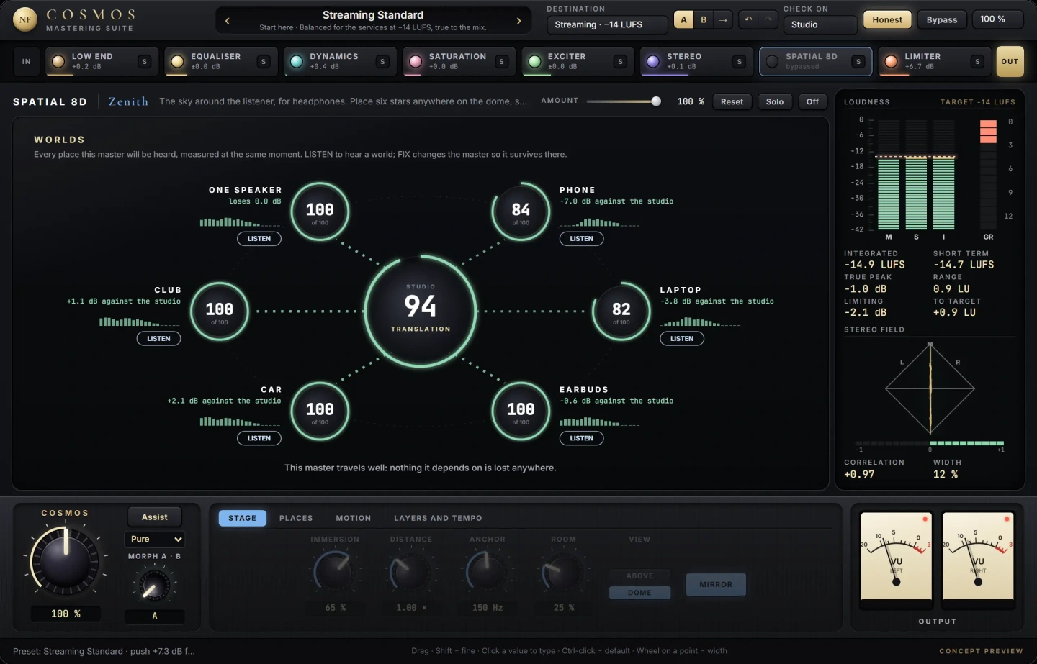Redo the last change
Image resolution: width=1037 pixels, height=664 pixels.
(x=770, y=20)
